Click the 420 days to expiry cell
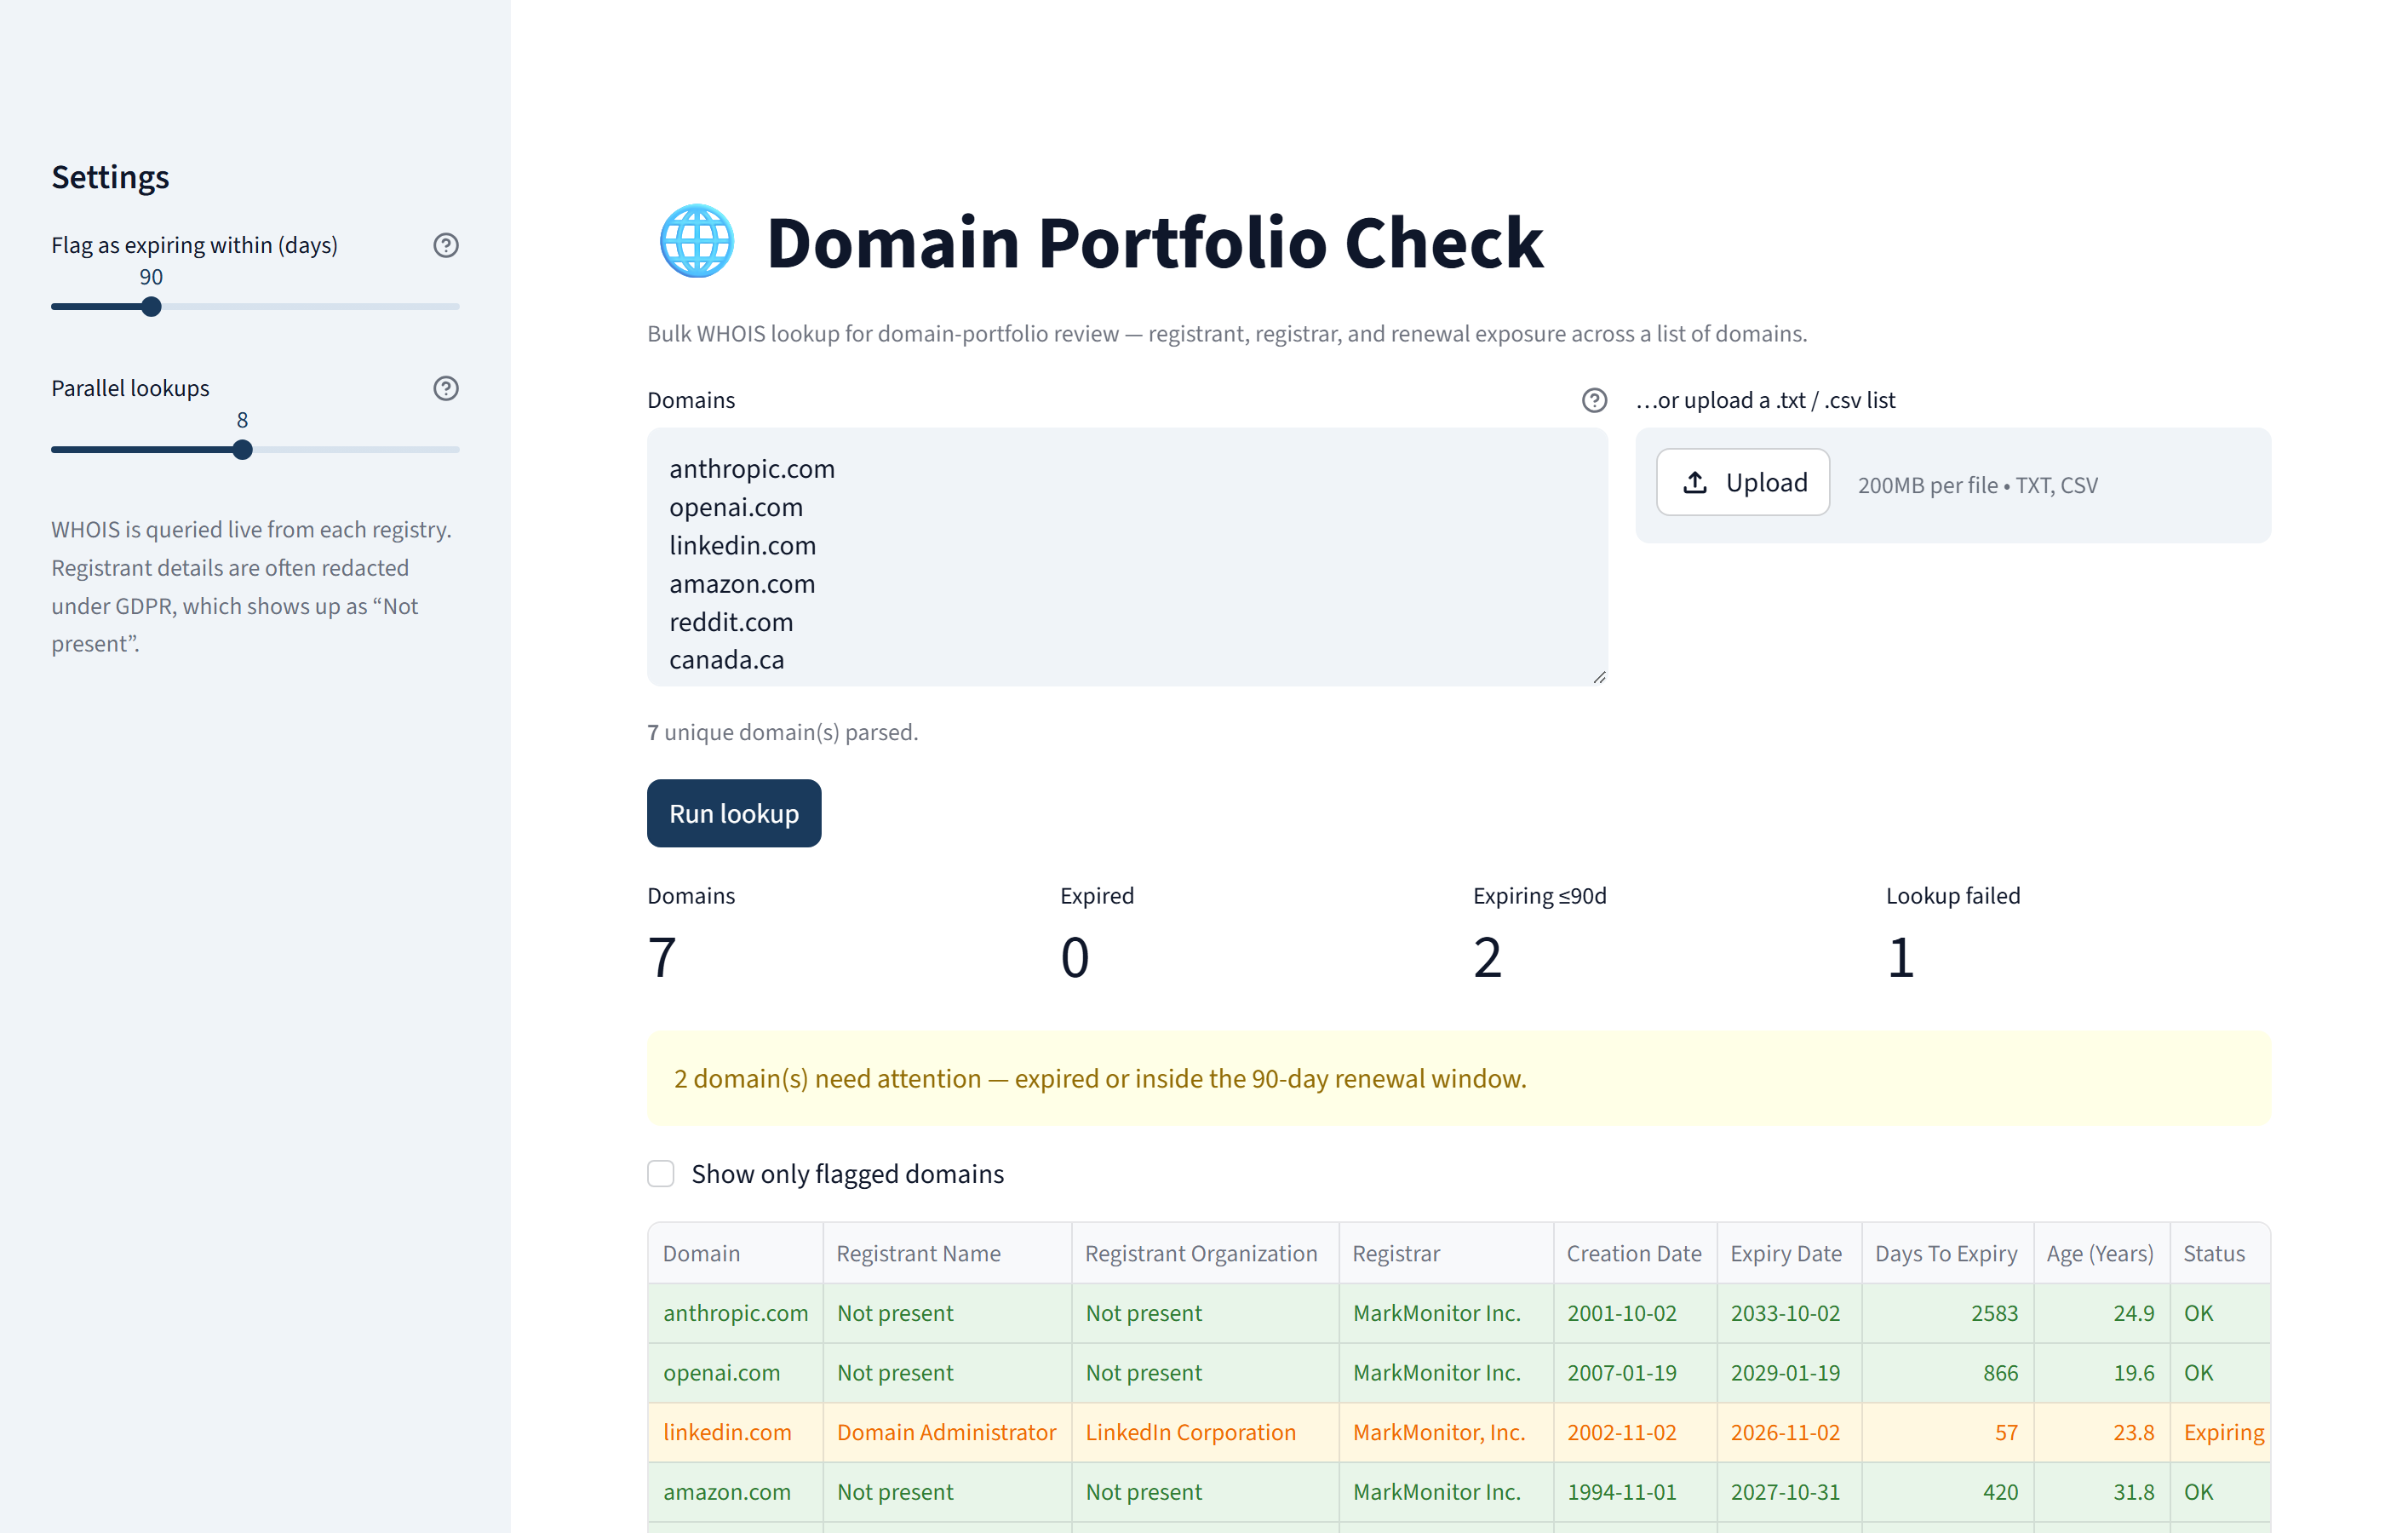 (1947, 1491)
